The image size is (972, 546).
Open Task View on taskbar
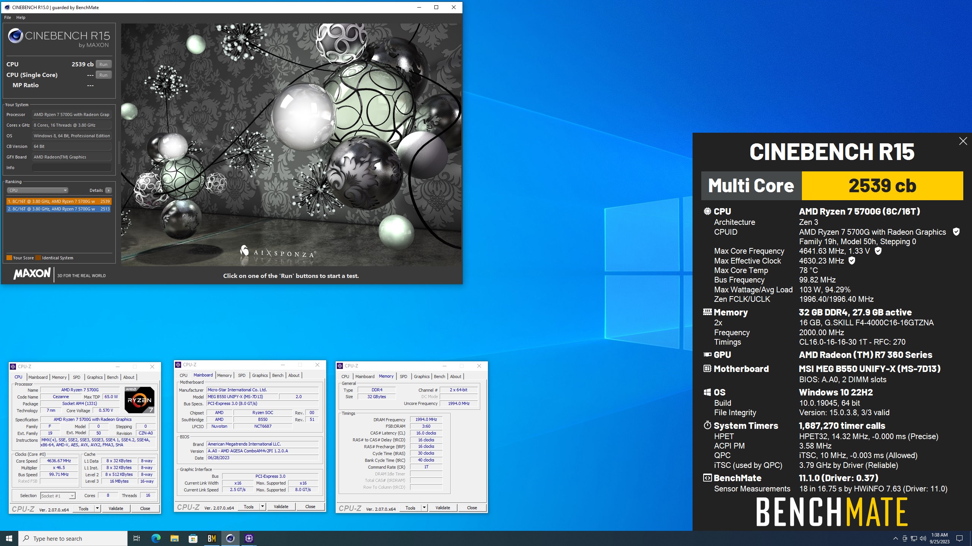[137, 538]
